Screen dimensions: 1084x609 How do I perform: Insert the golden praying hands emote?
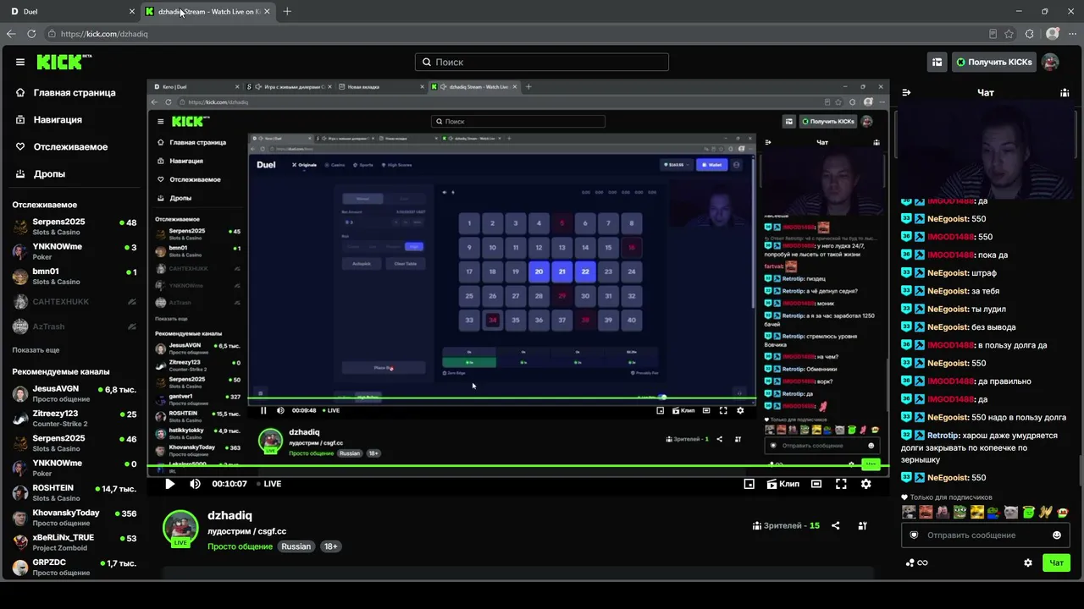pyautogui.click(x=1045, y=512)
